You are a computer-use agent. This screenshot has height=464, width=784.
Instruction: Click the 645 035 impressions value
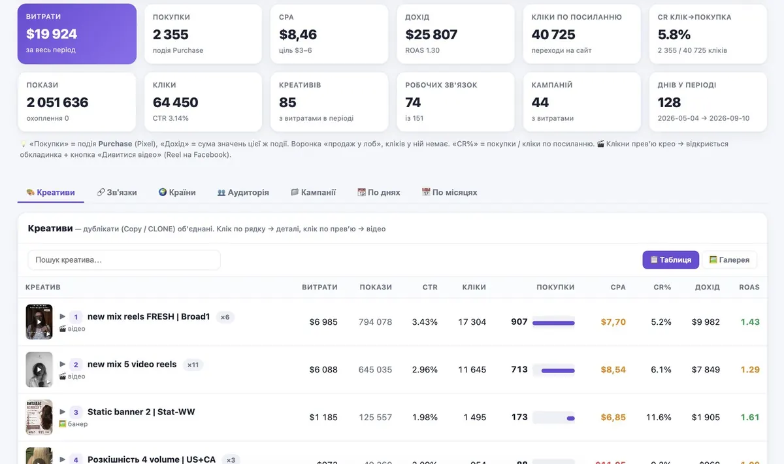(376, 370)
